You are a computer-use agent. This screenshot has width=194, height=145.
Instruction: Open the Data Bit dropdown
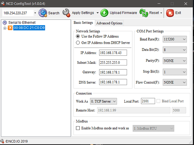click(x=175, y=50)
